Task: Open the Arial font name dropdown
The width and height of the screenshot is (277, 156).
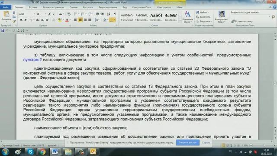Action: [x=35, y=14]
